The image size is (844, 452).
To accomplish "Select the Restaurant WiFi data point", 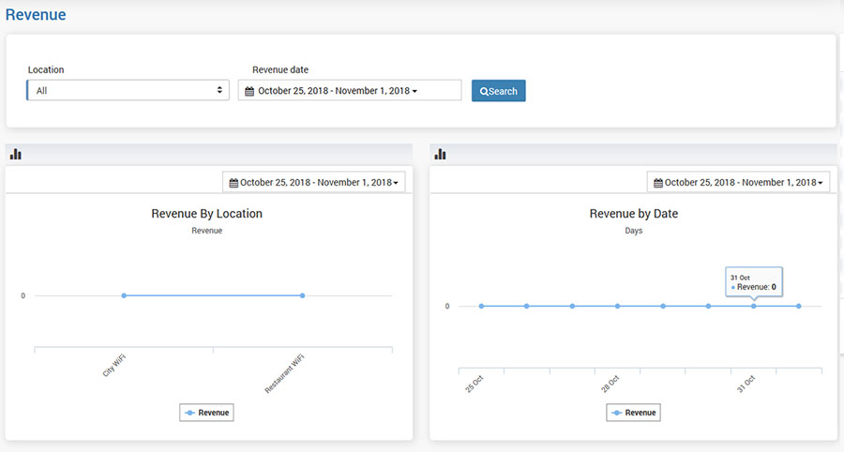I will [x=302, y=295].
